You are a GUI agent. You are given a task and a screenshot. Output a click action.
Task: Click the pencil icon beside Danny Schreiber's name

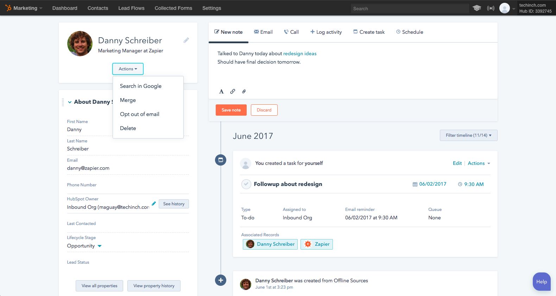point(186,40)
